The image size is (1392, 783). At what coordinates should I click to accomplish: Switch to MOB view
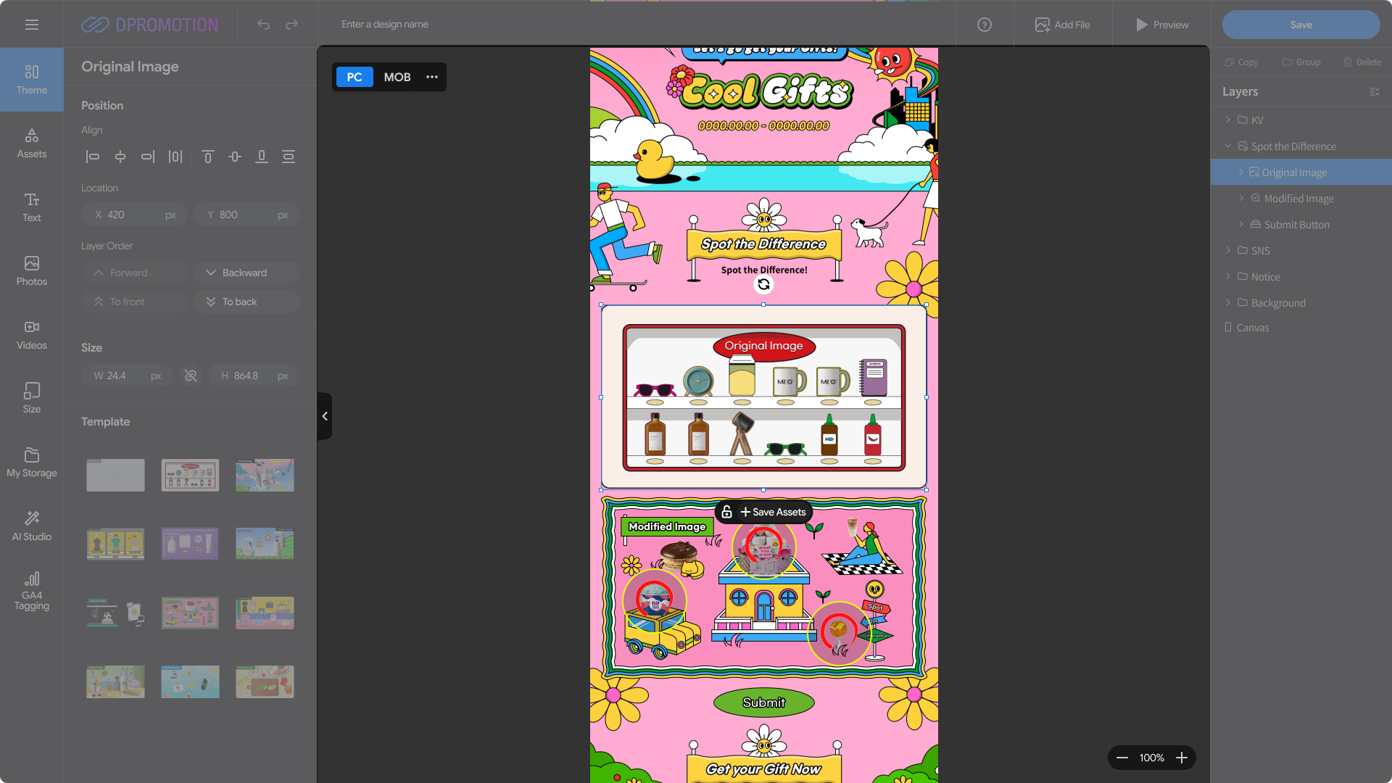[397, 77]
